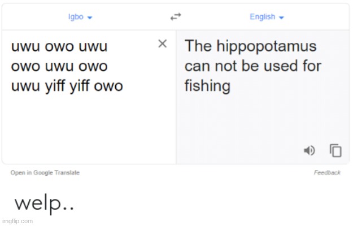Viewport: 353px width, 226px height.
Task: Click the arrow beside English
Action: 281,18
